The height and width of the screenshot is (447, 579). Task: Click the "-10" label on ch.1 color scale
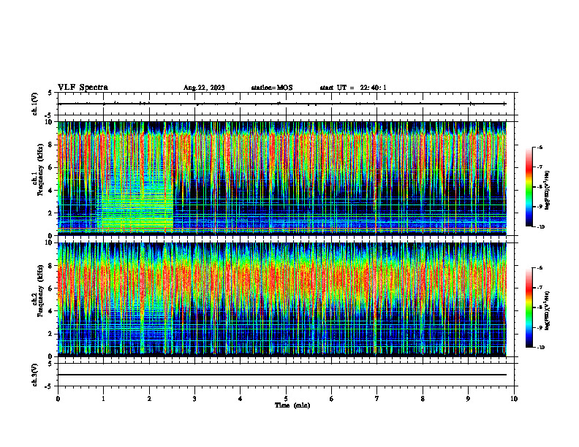(541, 227)
